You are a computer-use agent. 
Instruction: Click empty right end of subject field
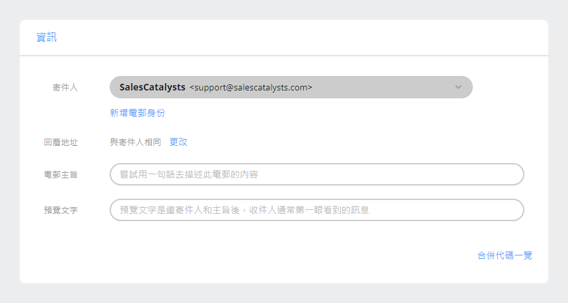tap(489, 174)
